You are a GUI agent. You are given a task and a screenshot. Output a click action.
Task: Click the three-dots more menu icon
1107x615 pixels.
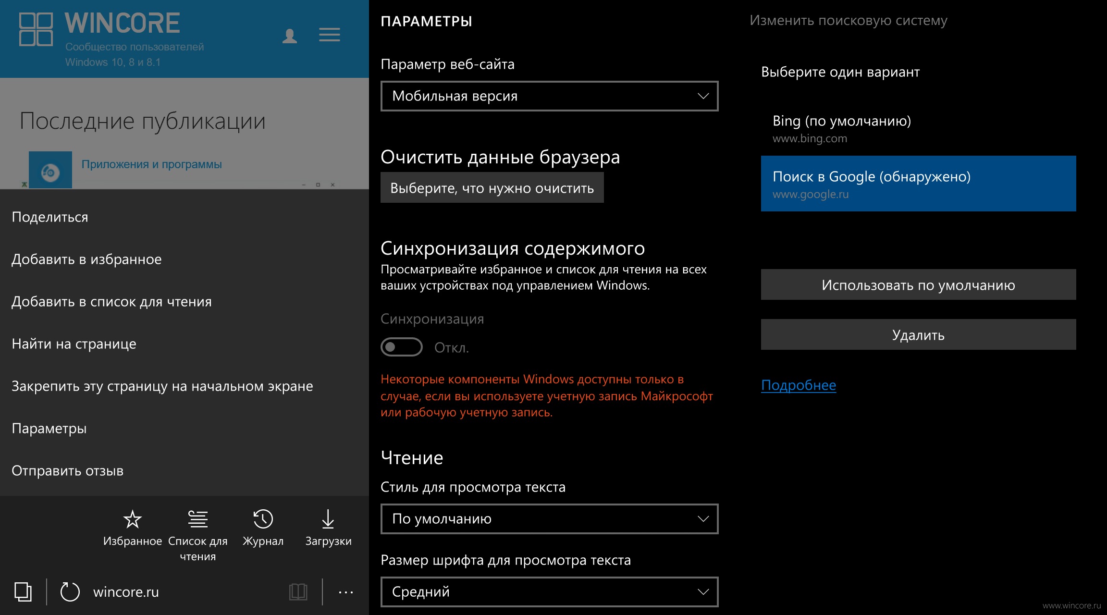(x=346, y=592)
